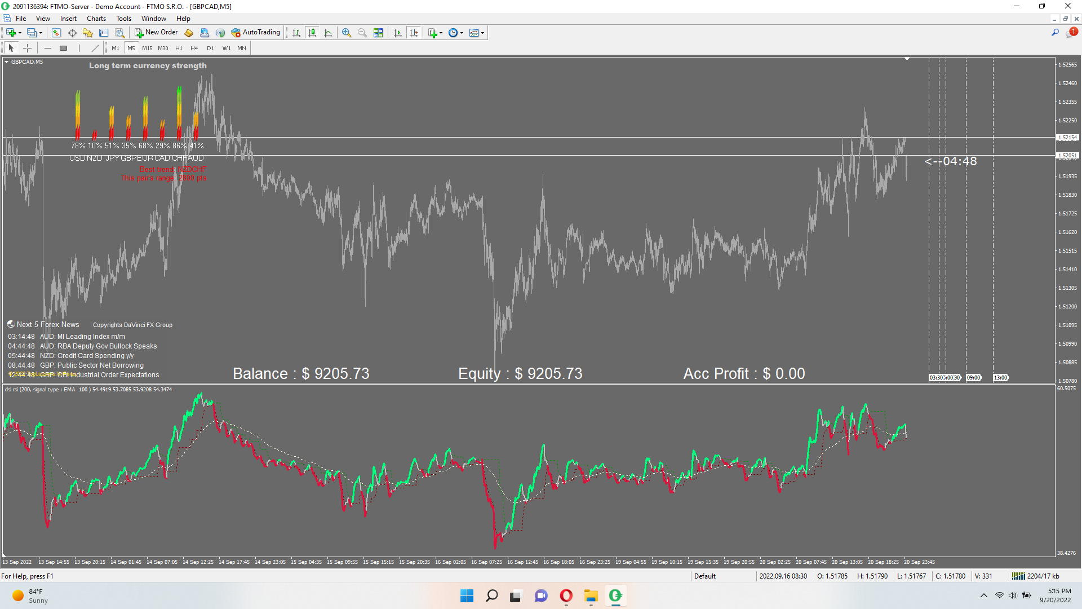The height and width of the screenshot is (609, 1082).
Task: Select the Crosshair cursor tool
Action: pos(27,48)
